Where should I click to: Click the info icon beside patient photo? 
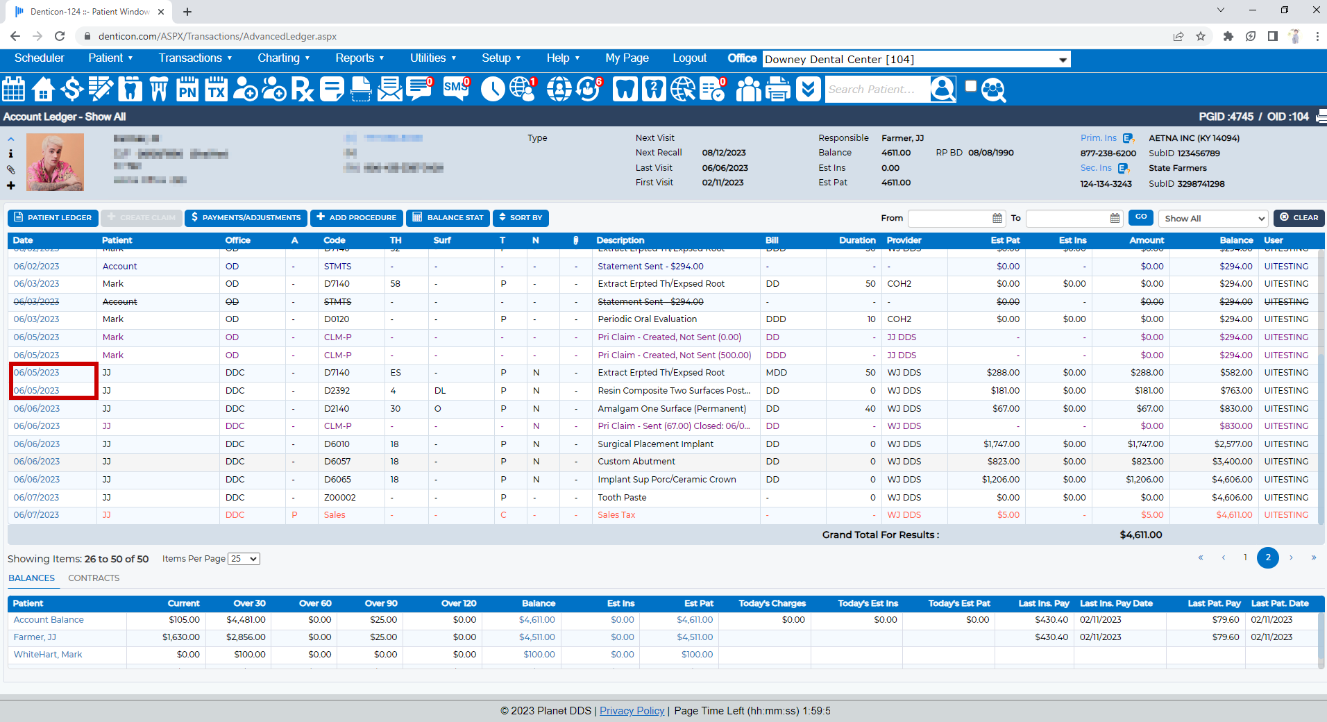click(x=10, y=153)
